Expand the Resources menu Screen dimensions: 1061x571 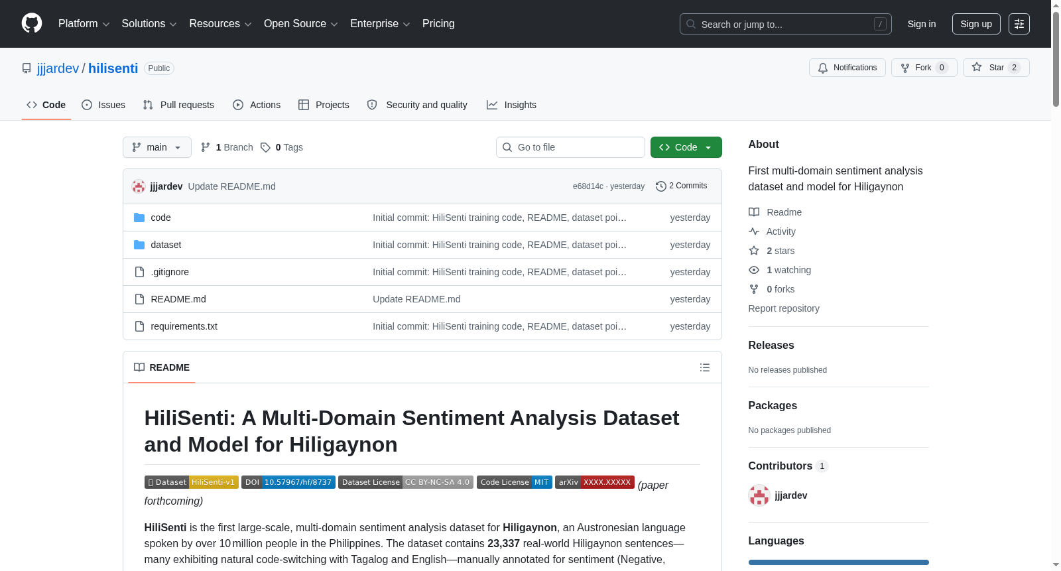click(220, 24)
